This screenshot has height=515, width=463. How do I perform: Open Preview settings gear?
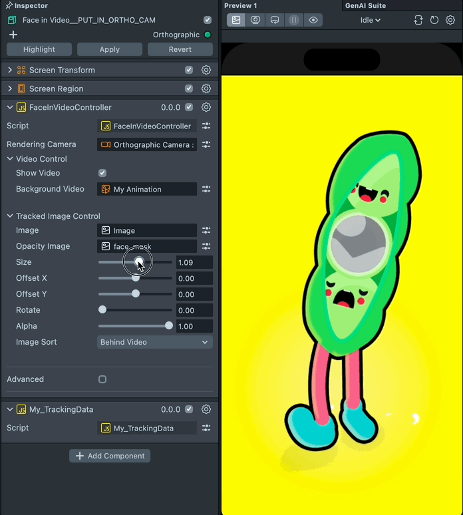450,20
